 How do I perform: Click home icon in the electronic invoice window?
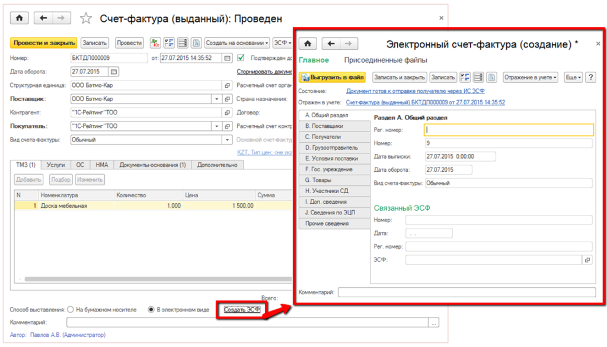point(308,43)
